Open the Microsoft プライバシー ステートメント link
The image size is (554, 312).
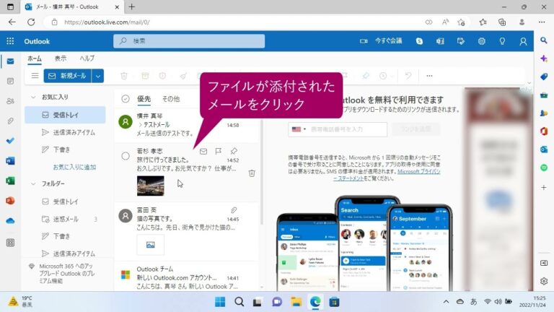[387, 175]
